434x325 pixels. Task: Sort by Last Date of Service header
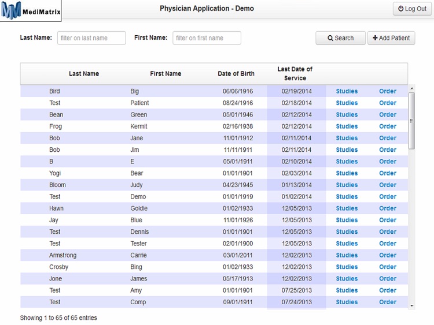pyautogui.click(x=295, y=74)
